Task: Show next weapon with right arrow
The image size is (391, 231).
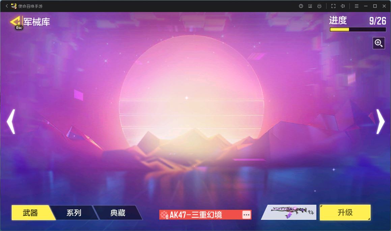Action: coord(380,122)
